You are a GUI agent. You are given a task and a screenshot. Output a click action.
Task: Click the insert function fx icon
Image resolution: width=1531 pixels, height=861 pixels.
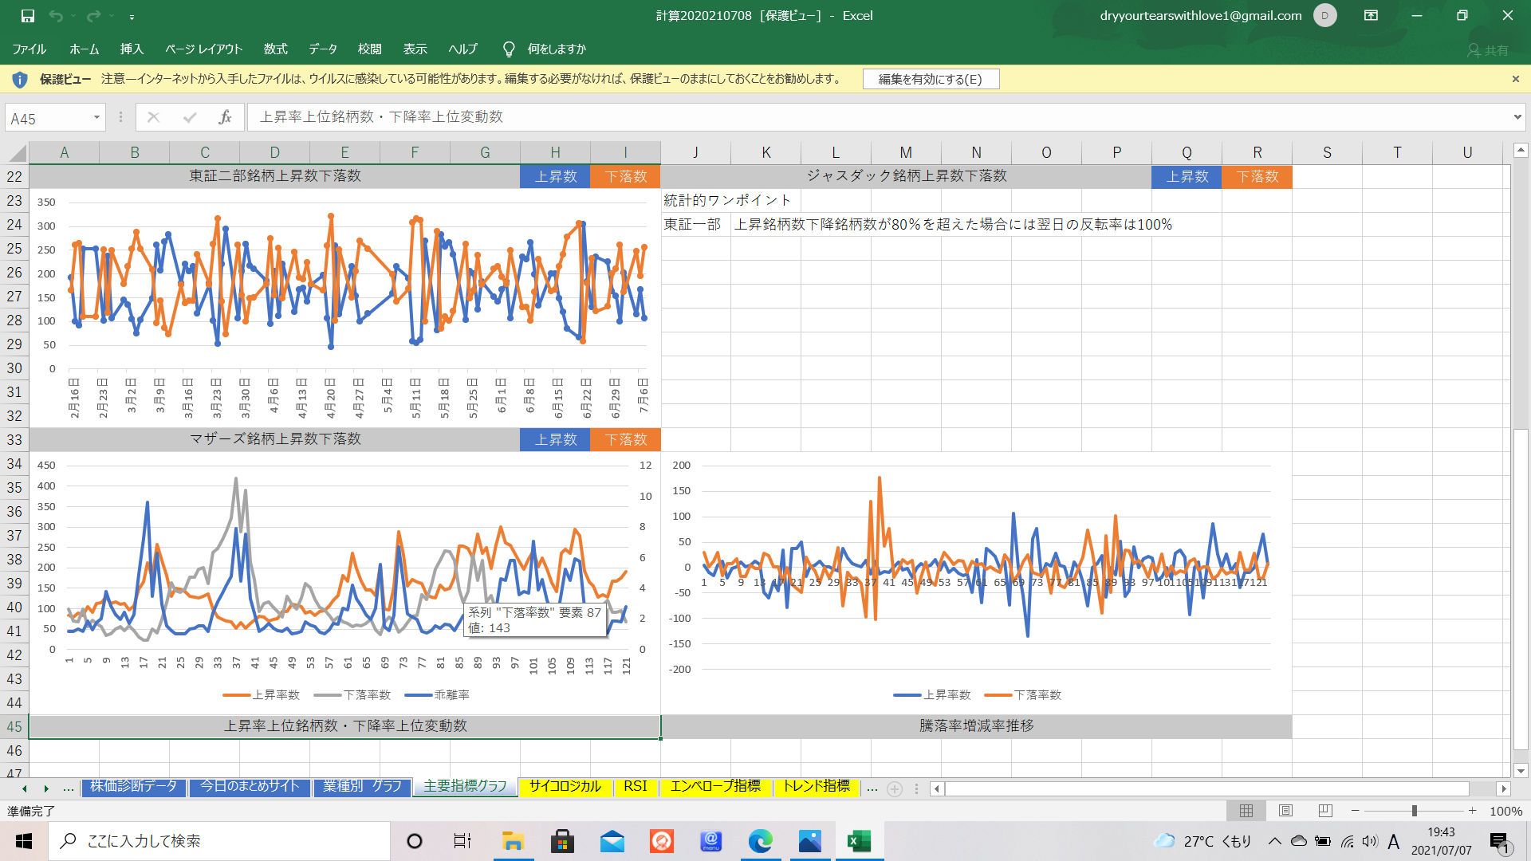pos(225,118)
